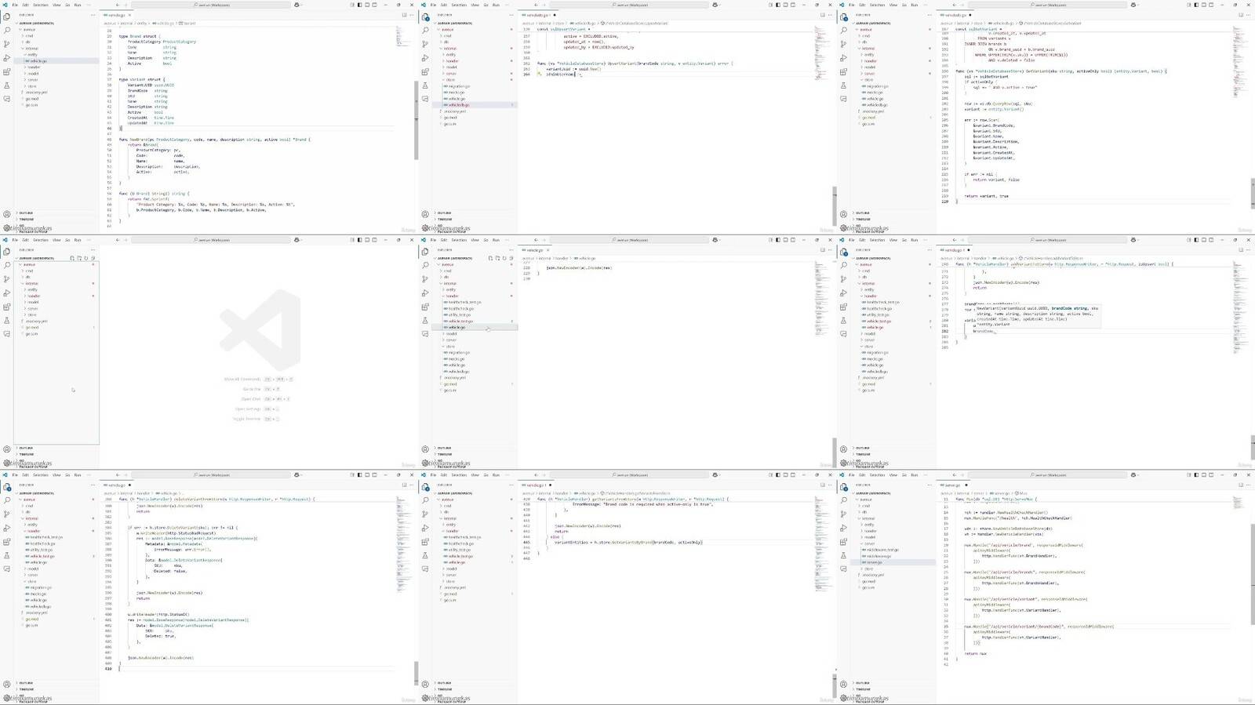The height and width of the screenshot is (705, 1255).
Task: Open Extensions in the empty-editor window
Action: (x=7, y=307)
